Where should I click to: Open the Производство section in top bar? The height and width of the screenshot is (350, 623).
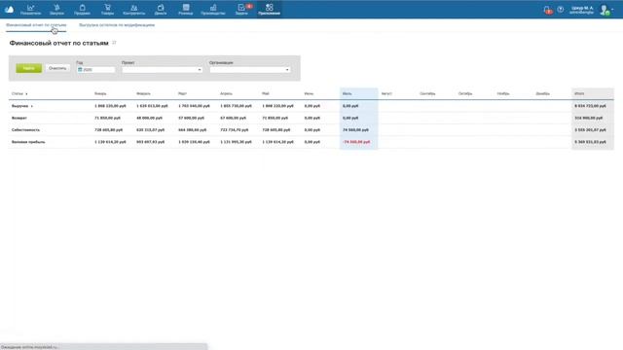click(213, 10)
